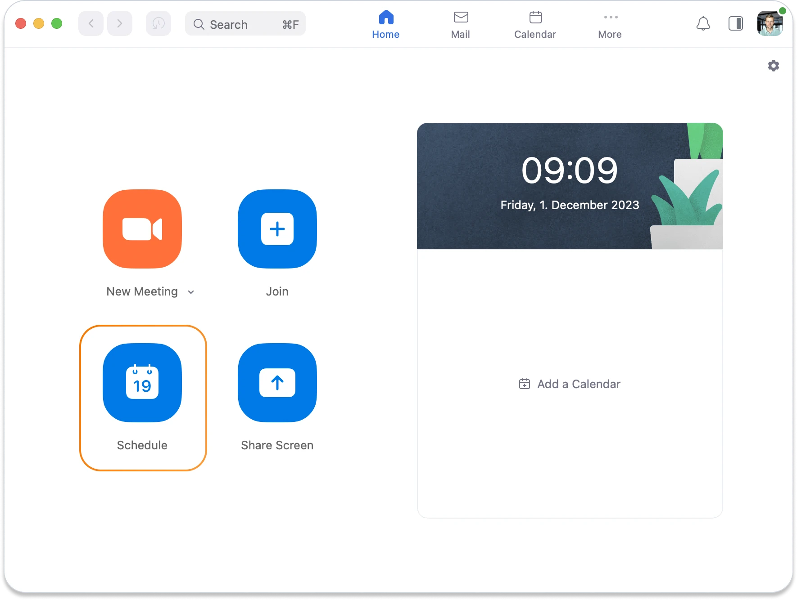Click the forward navigation arrow
This screenshot has height=600, width=797.
pyautogui.click(x=119, y=23)
